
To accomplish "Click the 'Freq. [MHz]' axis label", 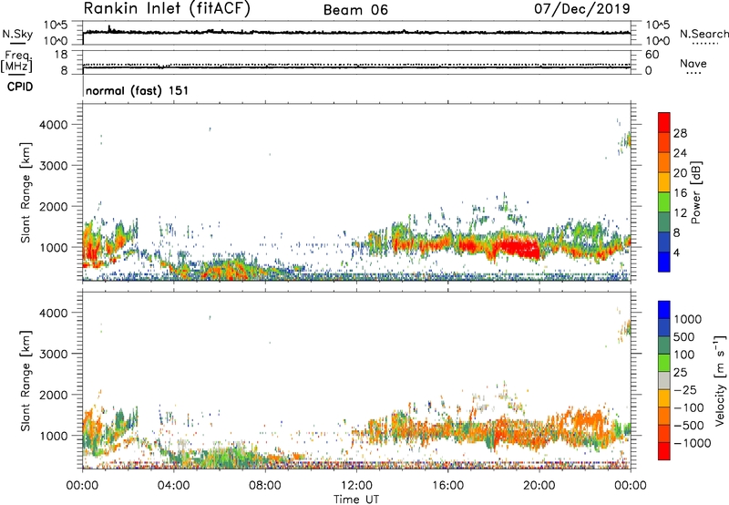I will point(16,61).
